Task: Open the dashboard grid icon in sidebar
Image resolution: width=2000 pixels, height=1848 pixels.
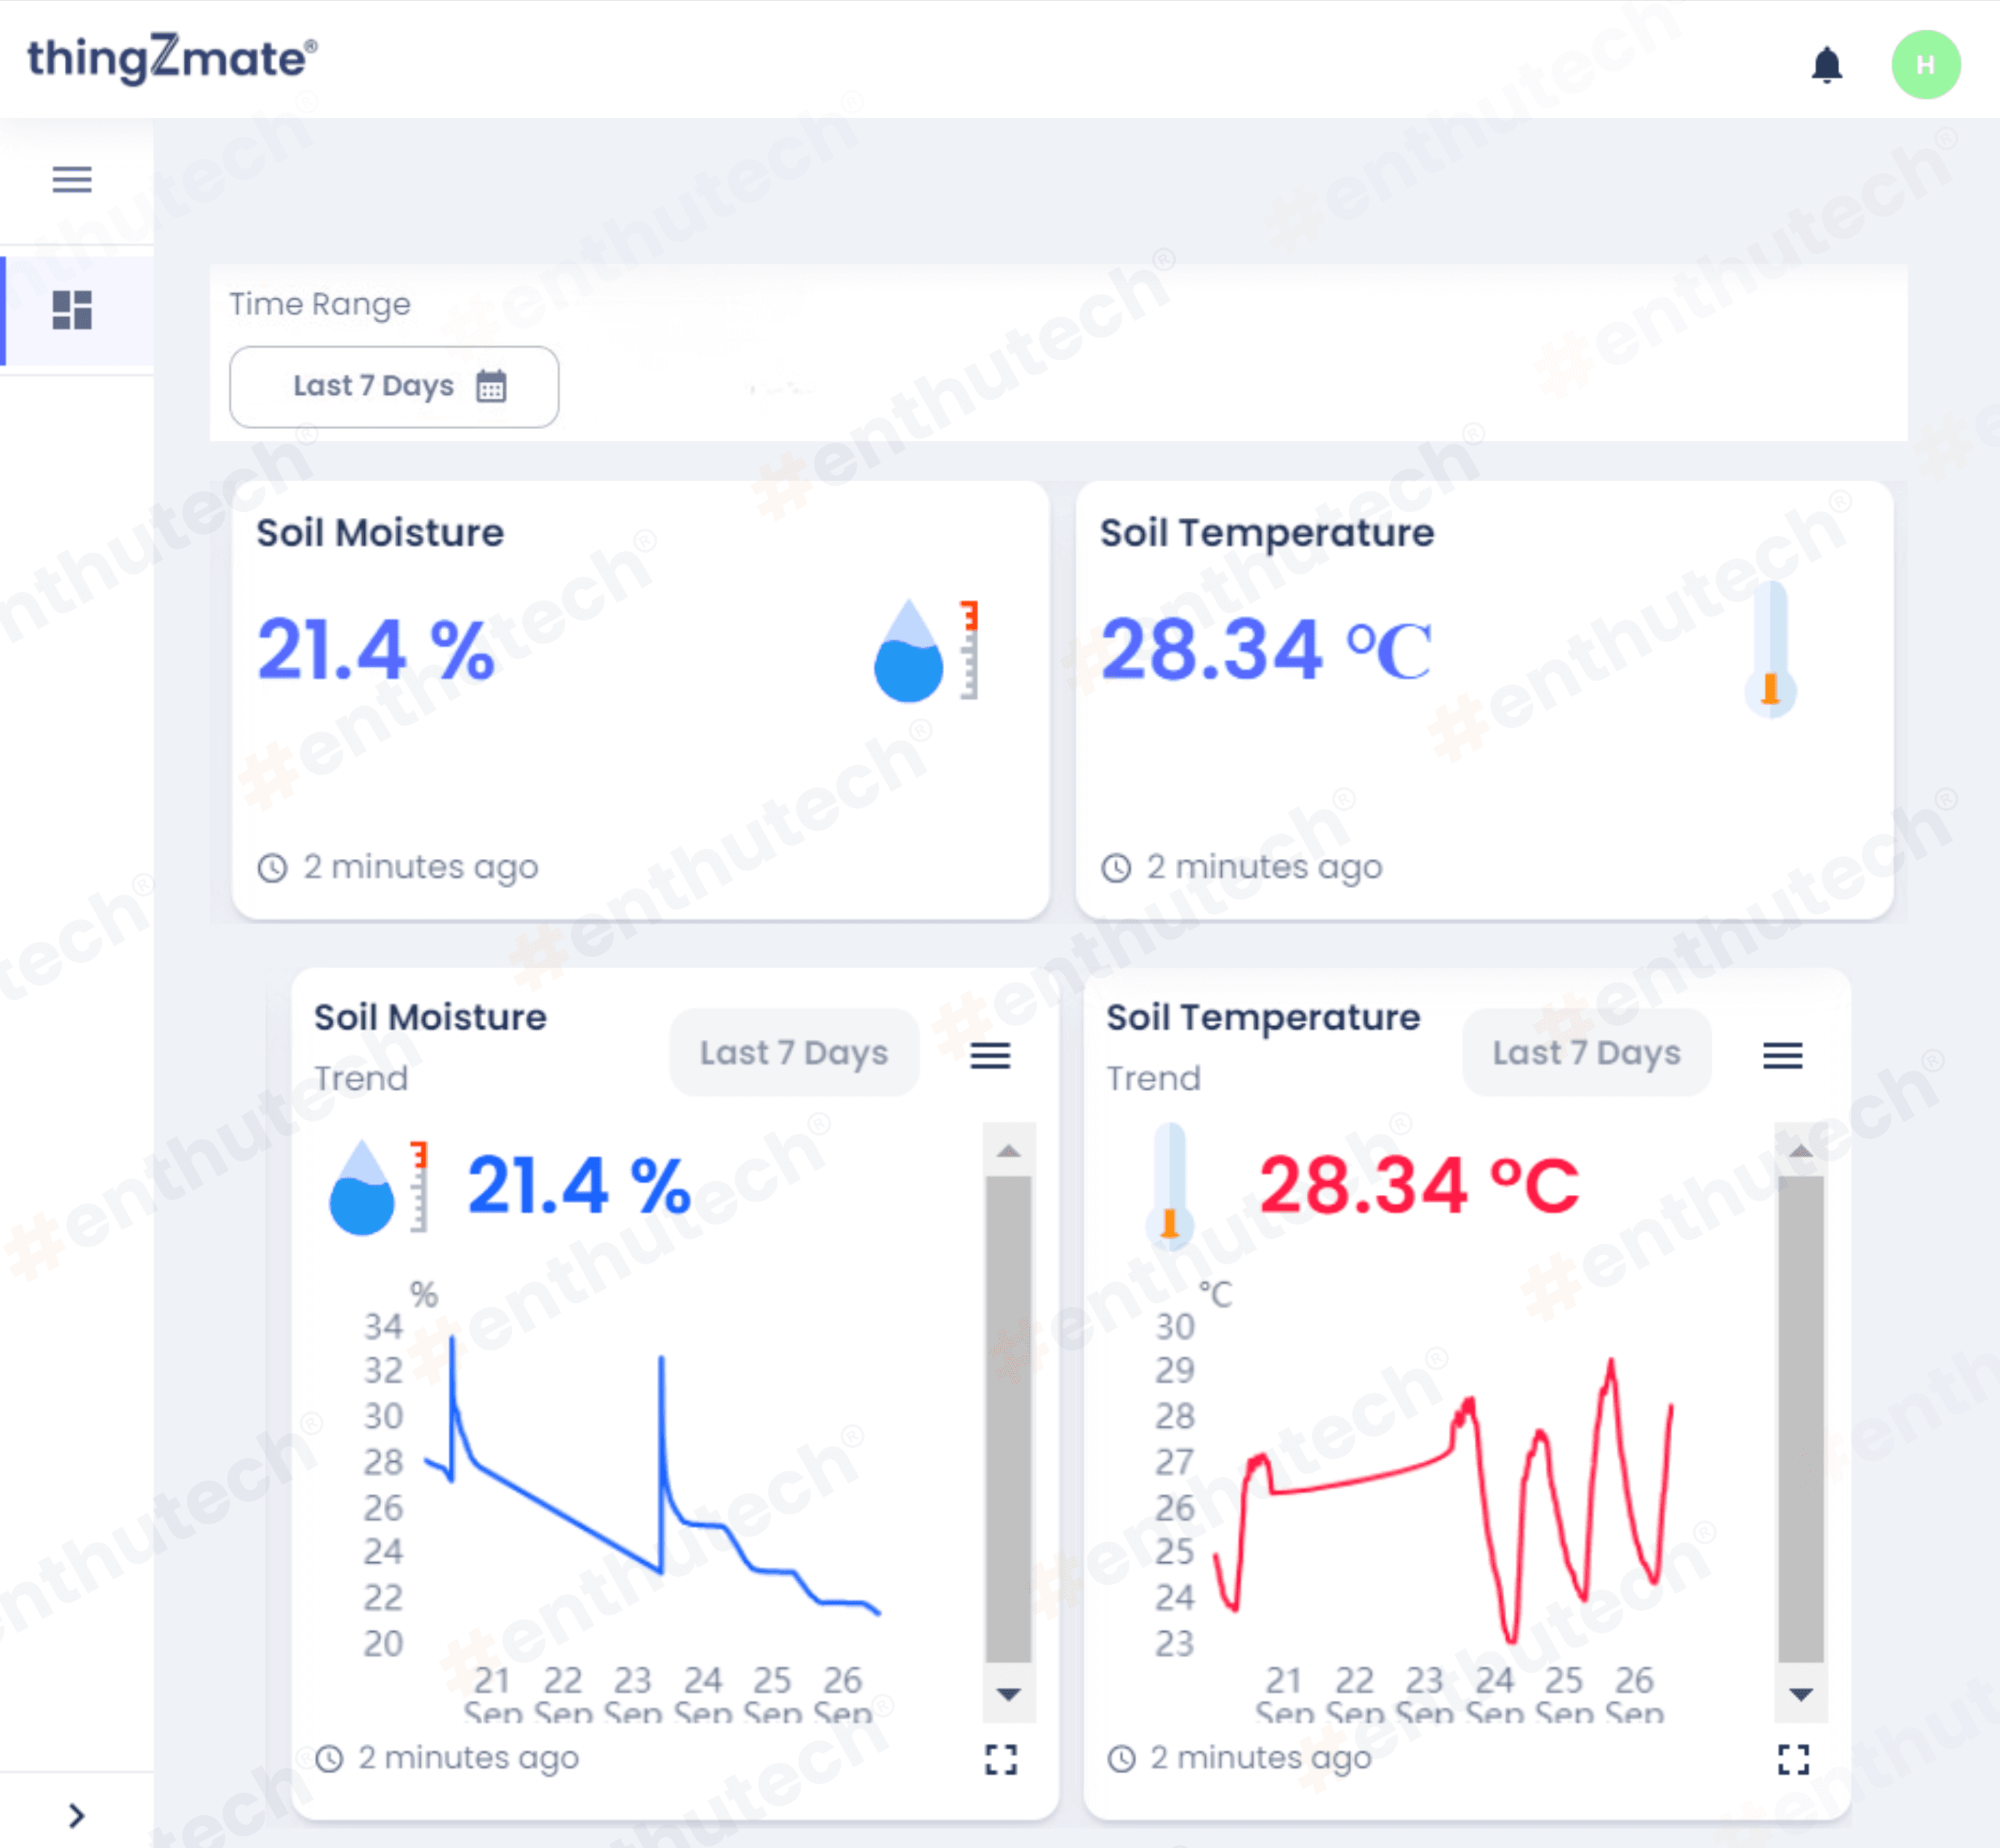Action: click(x=72, y=310)
